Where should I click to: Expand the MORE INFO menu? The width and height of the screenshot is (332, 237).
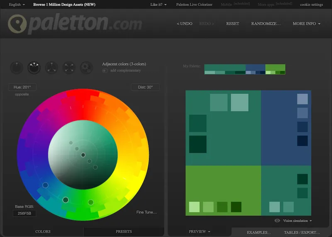pyautogui.click(x=306, y=24)
